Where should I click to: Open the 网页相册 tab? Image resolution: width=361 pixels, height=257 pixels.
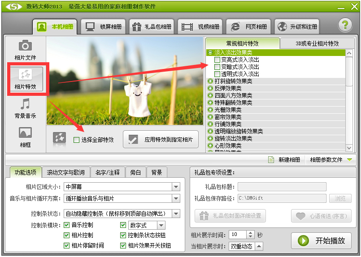click(x=248, y=27)
